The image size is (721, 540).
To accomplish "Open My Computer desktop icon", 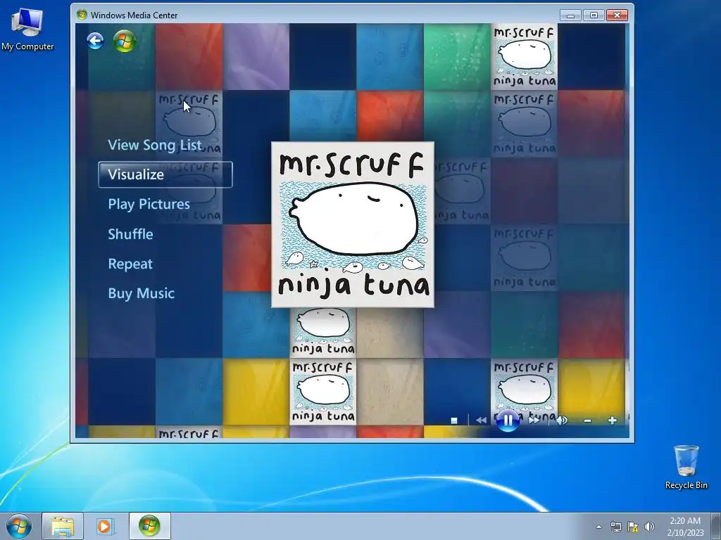I will [27, 30].
